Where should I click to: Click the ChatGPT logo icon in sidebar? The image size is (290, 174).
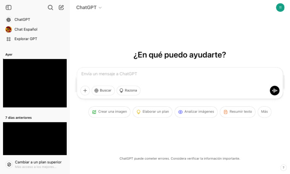(9, 20)
